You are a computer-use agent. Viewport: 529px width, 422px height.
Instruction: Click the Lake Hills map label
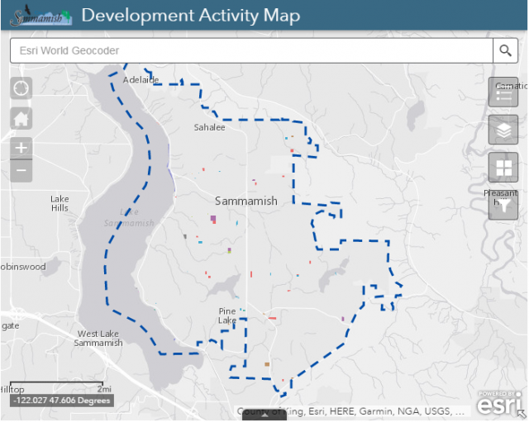coord(60,203)
